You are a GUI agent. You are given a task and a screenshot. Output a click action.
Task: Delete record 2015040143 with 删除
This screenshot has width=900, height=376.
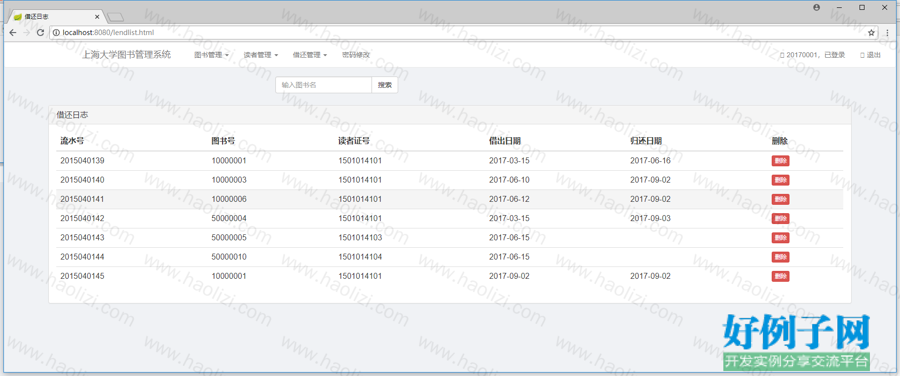780,238
